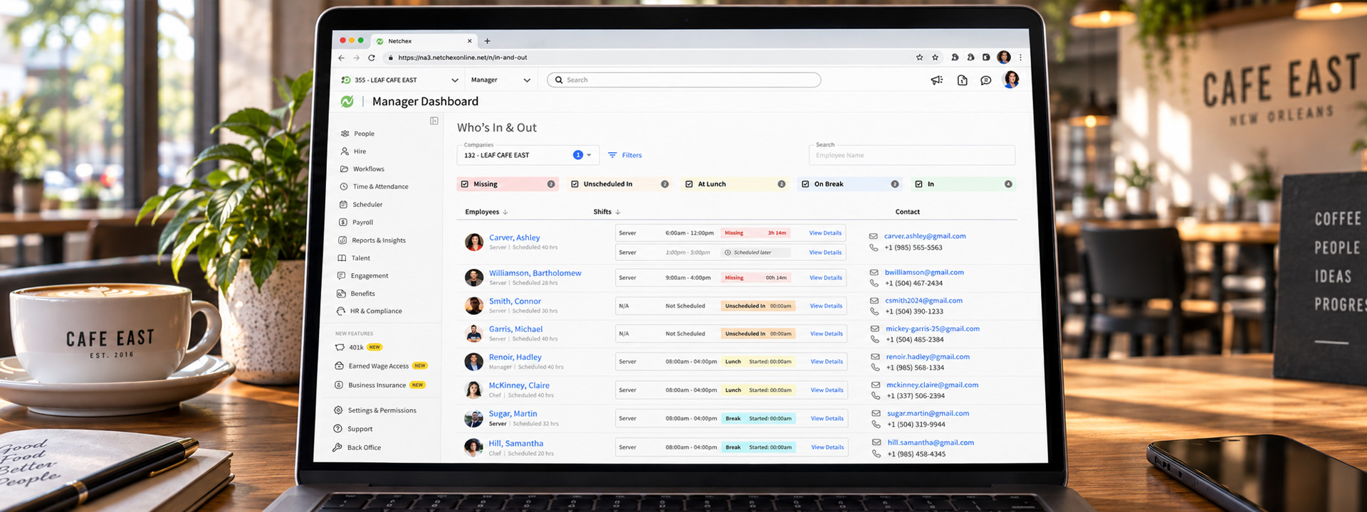Email csmith2024@gmail.com link
1367x512 pixels.
[x=923, y=301]
